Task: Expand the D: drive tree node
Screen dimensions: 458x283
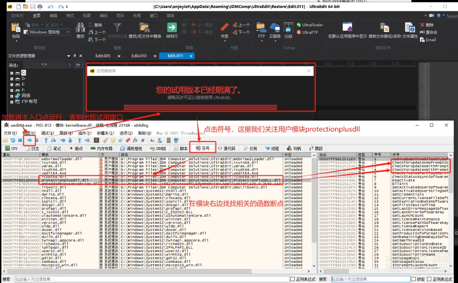Action: click(x=12, y=78)
